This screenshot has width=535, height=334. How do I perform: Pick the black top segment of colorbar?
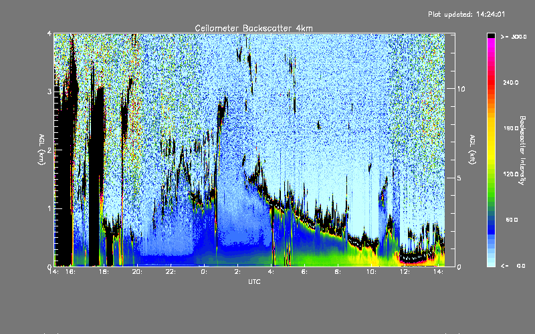[x=491, y=35]
